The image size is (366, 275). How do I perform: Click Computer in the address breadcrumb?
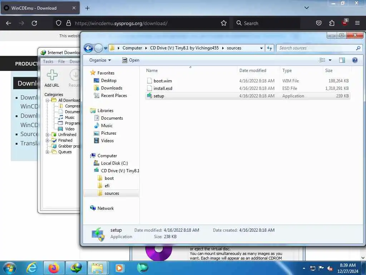click(x=132, y=48)
